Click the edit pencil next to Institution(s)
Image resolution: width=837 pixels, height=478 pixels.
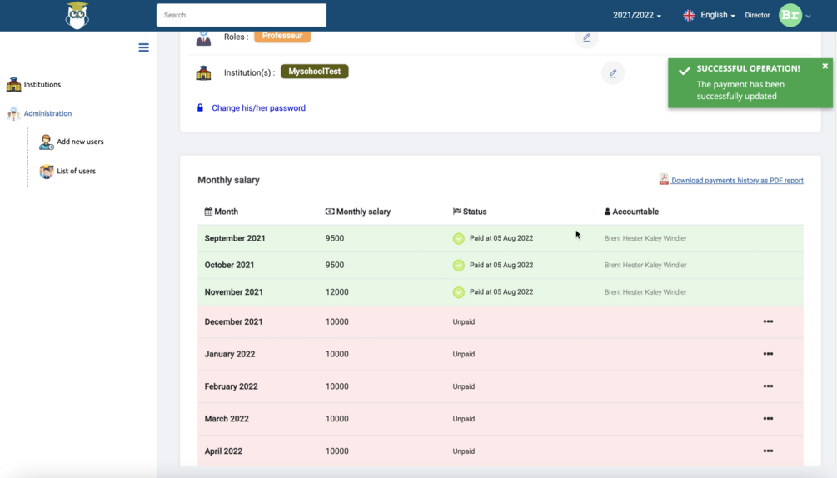tap(613, 73)
